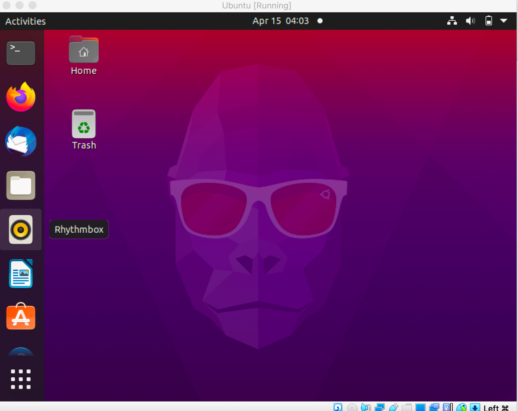Open the Trash desktop icon

coord(83,124)
